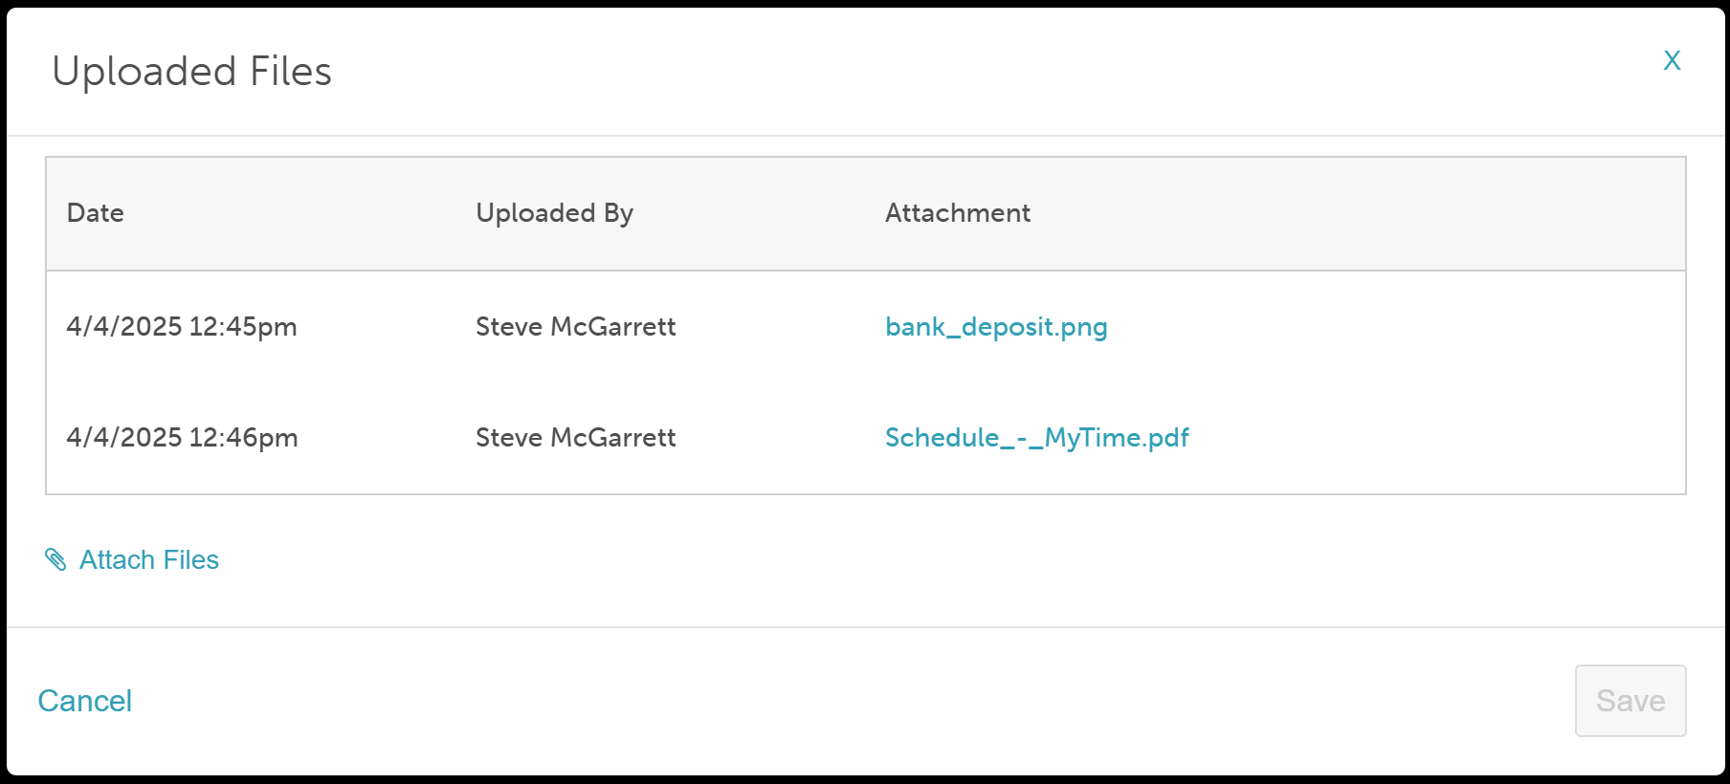1730x784 pixels.
Task: Click the MyTime.pdf portion of schedule link
Action: tap(1117, 438)
